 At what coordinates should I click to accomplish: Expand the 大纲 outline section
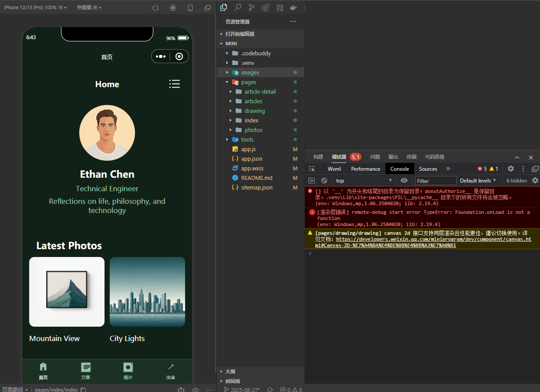coord(260,372)
